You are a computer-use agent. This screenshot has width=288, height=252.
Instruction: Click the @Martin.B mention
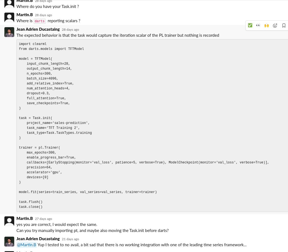26,245
